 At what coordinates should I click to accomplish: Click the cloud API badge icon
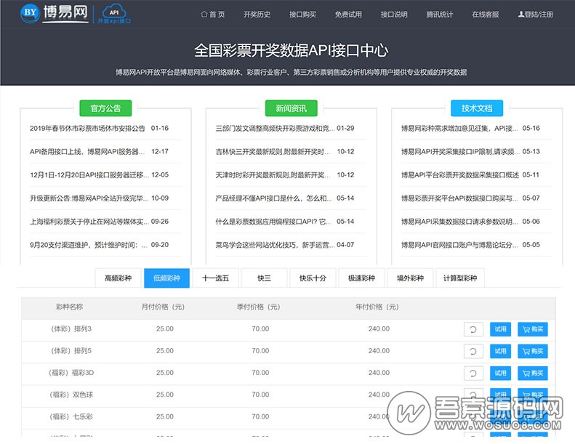(115, 14)
